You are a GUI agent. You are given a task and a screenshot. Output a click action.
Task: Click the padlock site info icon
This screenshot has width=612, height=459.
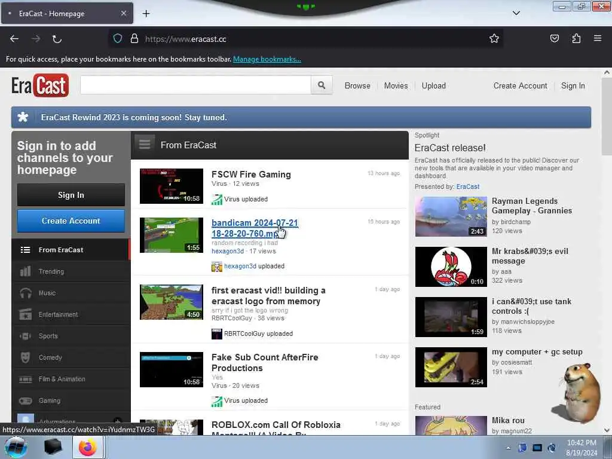[134, 38]
